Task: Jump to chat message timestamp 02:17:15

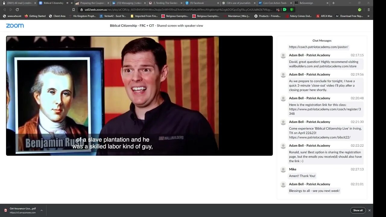Action: (357, 55)
